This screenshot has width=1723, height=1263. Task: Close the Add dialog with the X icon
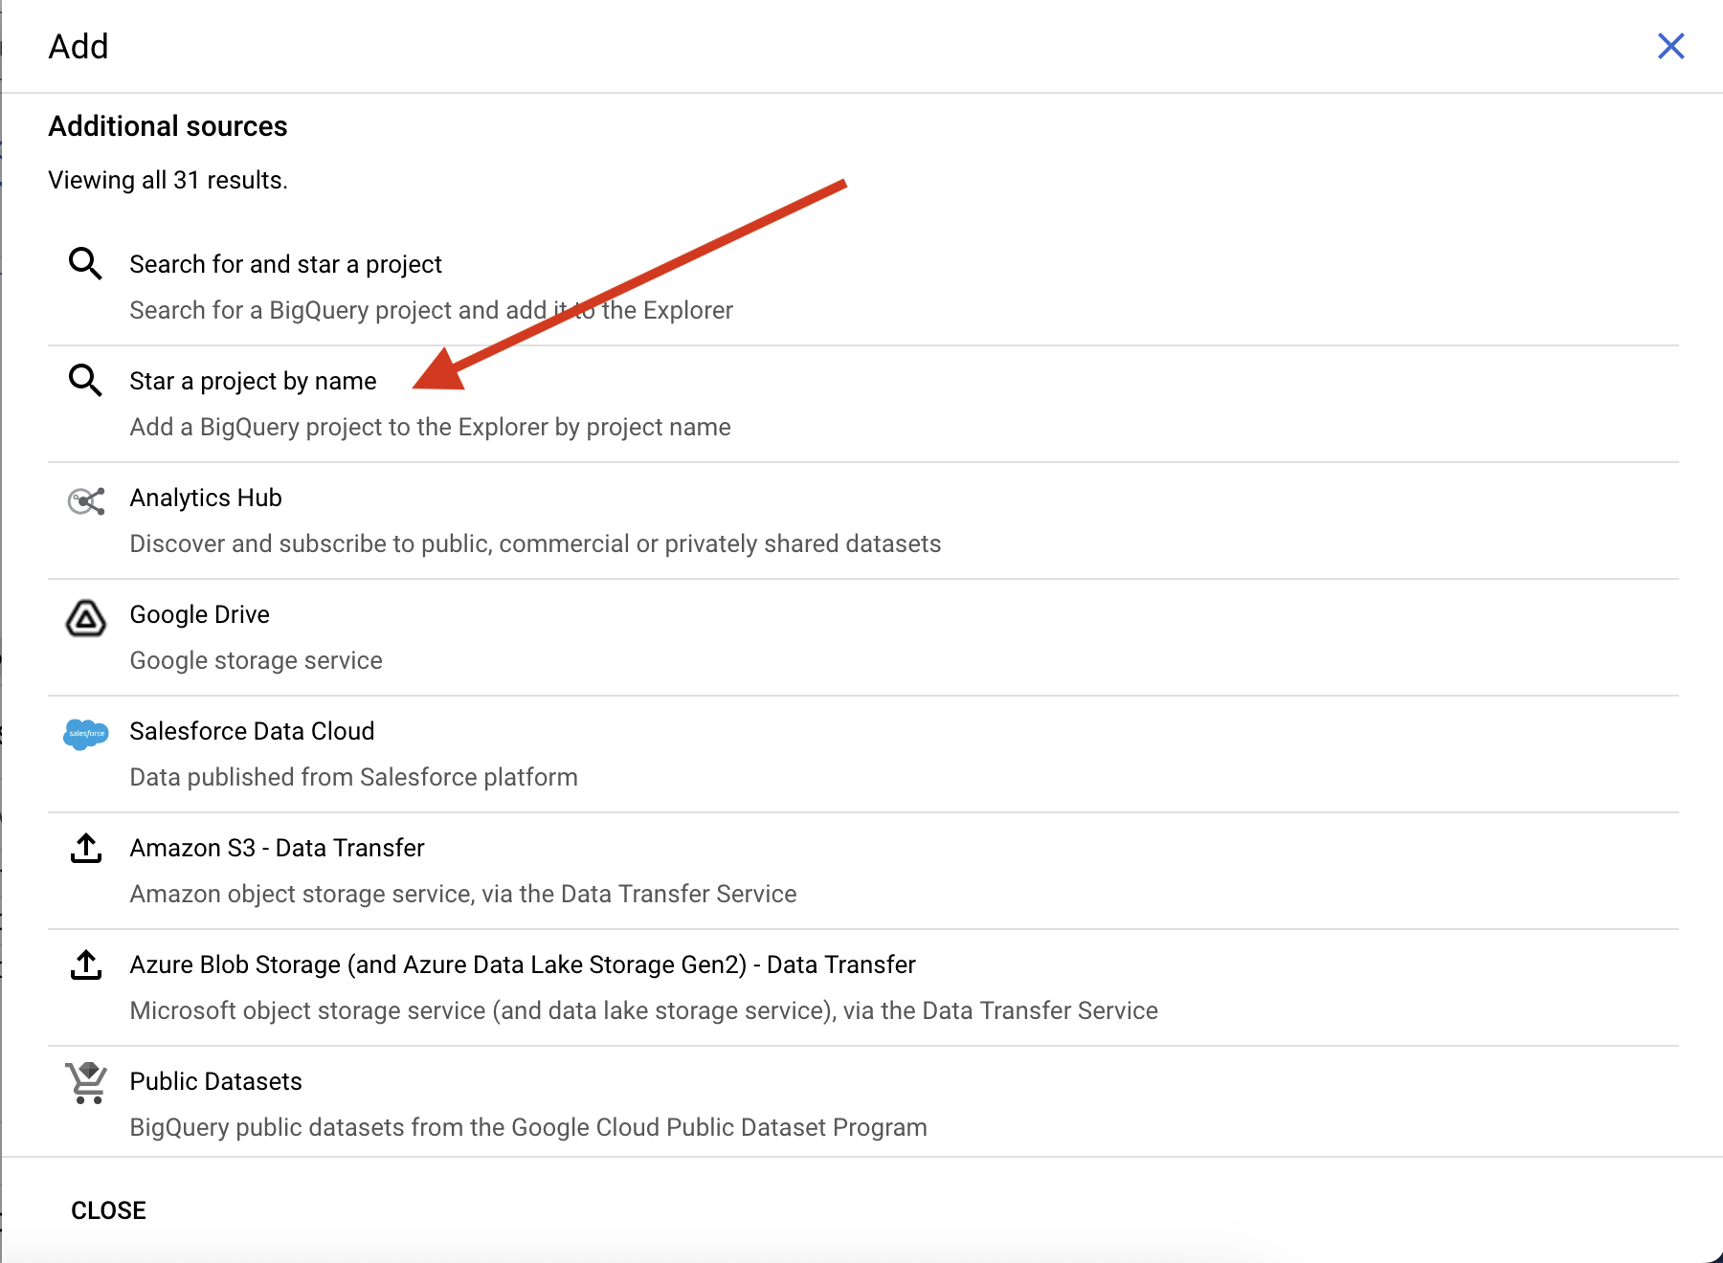1671,46
